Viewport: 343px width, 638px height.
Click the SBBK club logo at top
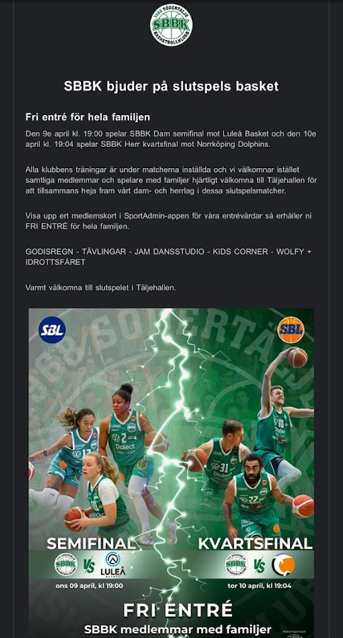(x=171, y=25)
